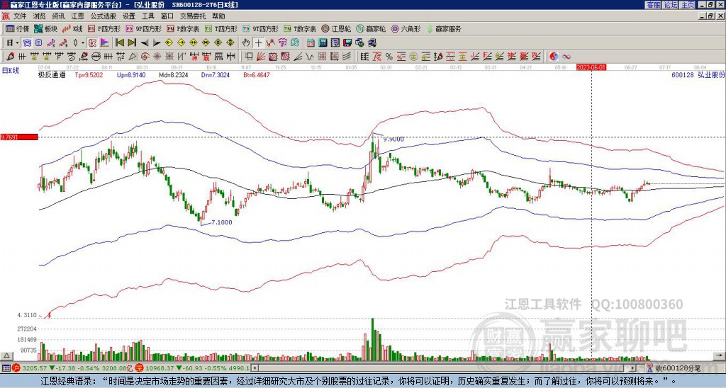
Task: Open the P四方形 tool
Action: pyautogui.click(x=104, y=28)
